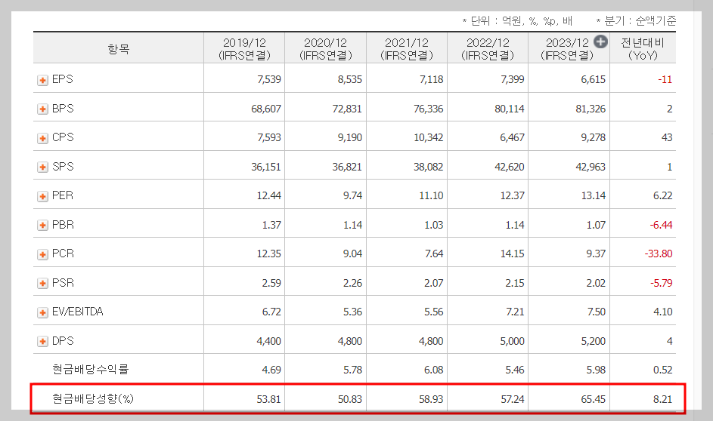Click BPS value 68,607

point(266,109)
